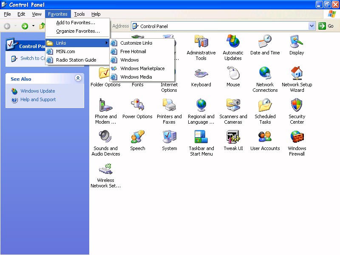
Task: Select Windows Media submenu item
Action: pyautogui.click(x=142, y=77)
